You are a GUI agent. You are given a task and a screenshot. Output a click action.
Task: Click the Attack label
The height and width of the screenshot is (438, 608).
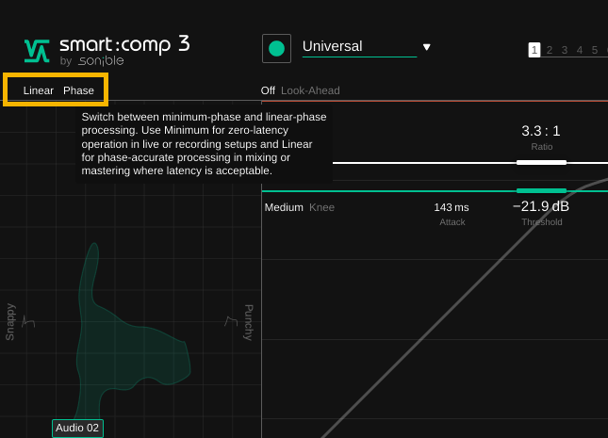coord(452,222)
